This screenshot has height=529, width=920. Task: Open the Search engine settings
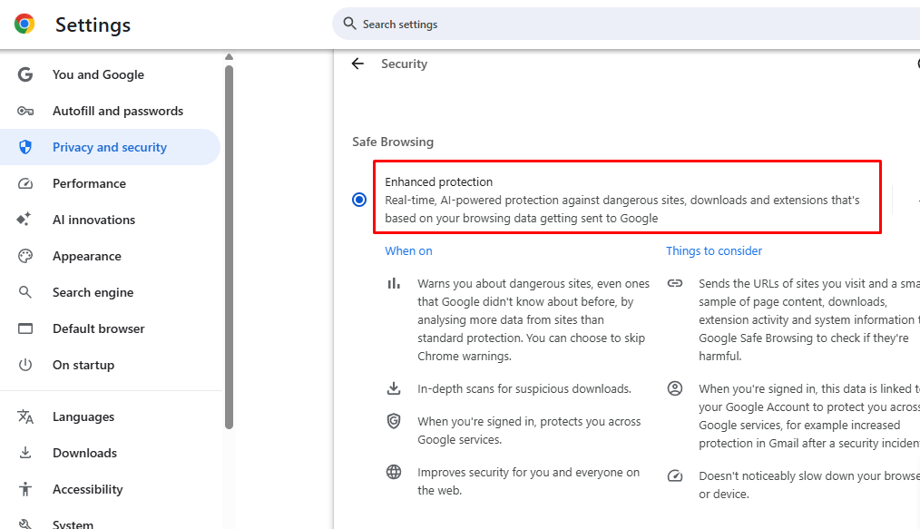[93, 292]
